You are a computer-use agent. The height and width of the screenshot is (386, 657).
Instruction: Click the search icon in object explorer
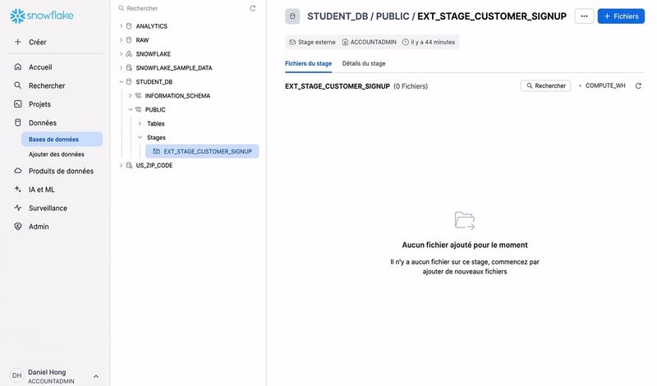[x=121, y=8]
